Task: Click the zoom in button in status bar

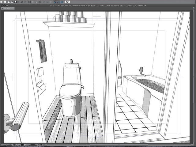Action: [x=19, y=145]
